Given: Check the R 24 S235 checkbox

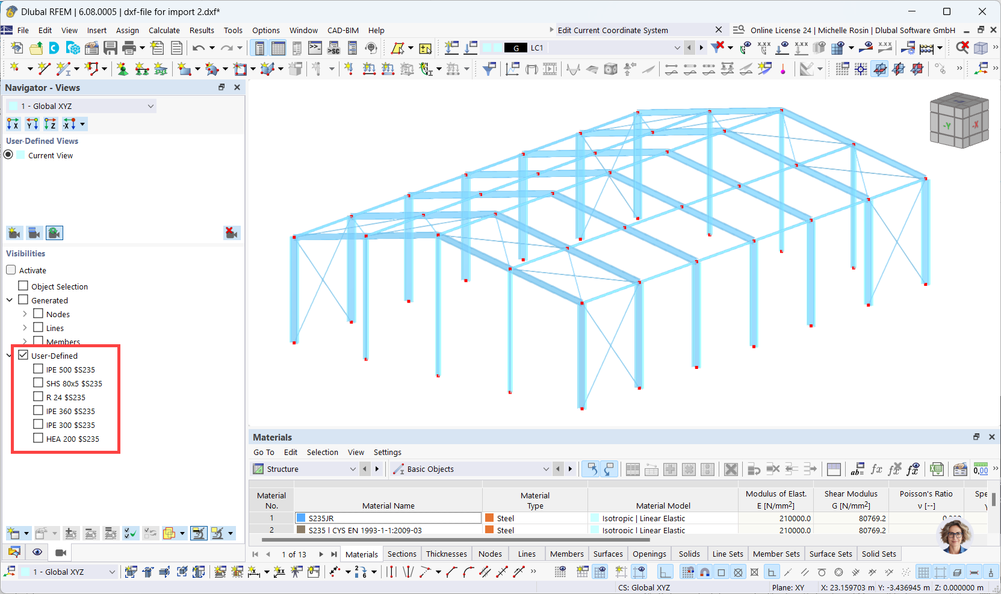Looking at the screenshot, I should point(38,397).
